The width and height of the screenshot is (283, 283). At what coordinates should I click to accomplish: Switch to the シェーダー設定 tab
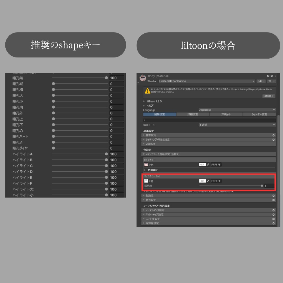point(259,114)
